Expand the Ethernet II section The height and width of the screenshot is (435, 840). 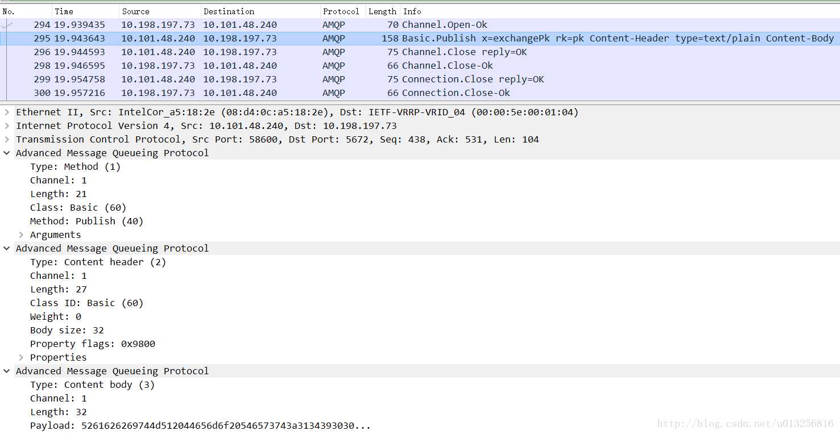click(x=7, y=112)
